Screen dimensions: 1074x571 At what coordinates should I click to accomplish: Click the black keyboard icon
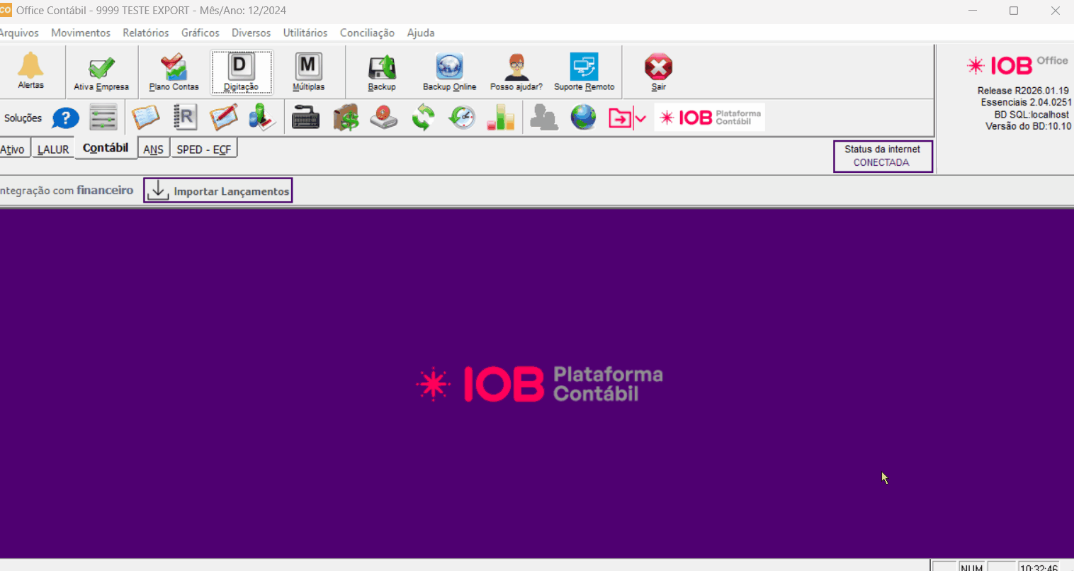pyautogui.click(x=305, y=118)
